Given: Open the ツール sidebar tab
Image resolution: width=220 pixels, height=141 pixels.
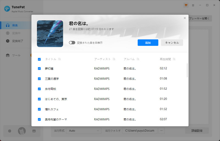Looking at the screenshot, I should point(16,55).
